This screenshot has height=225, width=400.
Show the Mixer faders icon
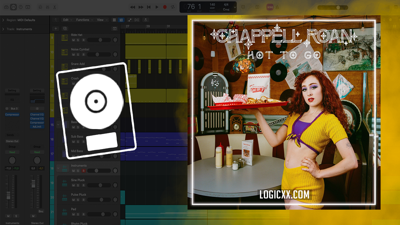[x=47, y=7]
